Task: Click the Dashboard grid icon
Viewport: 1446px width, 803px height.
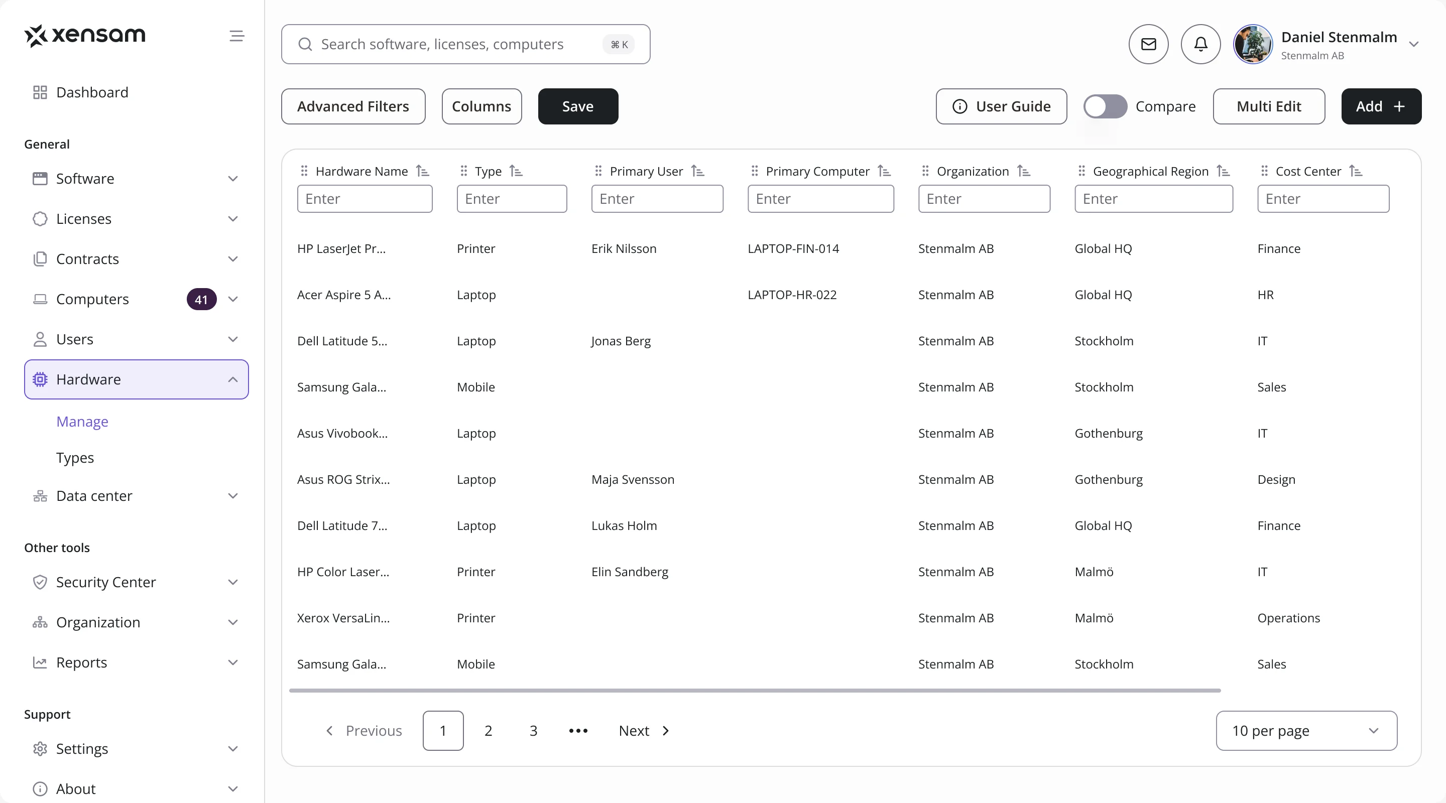Action: (x=40, y=92)
